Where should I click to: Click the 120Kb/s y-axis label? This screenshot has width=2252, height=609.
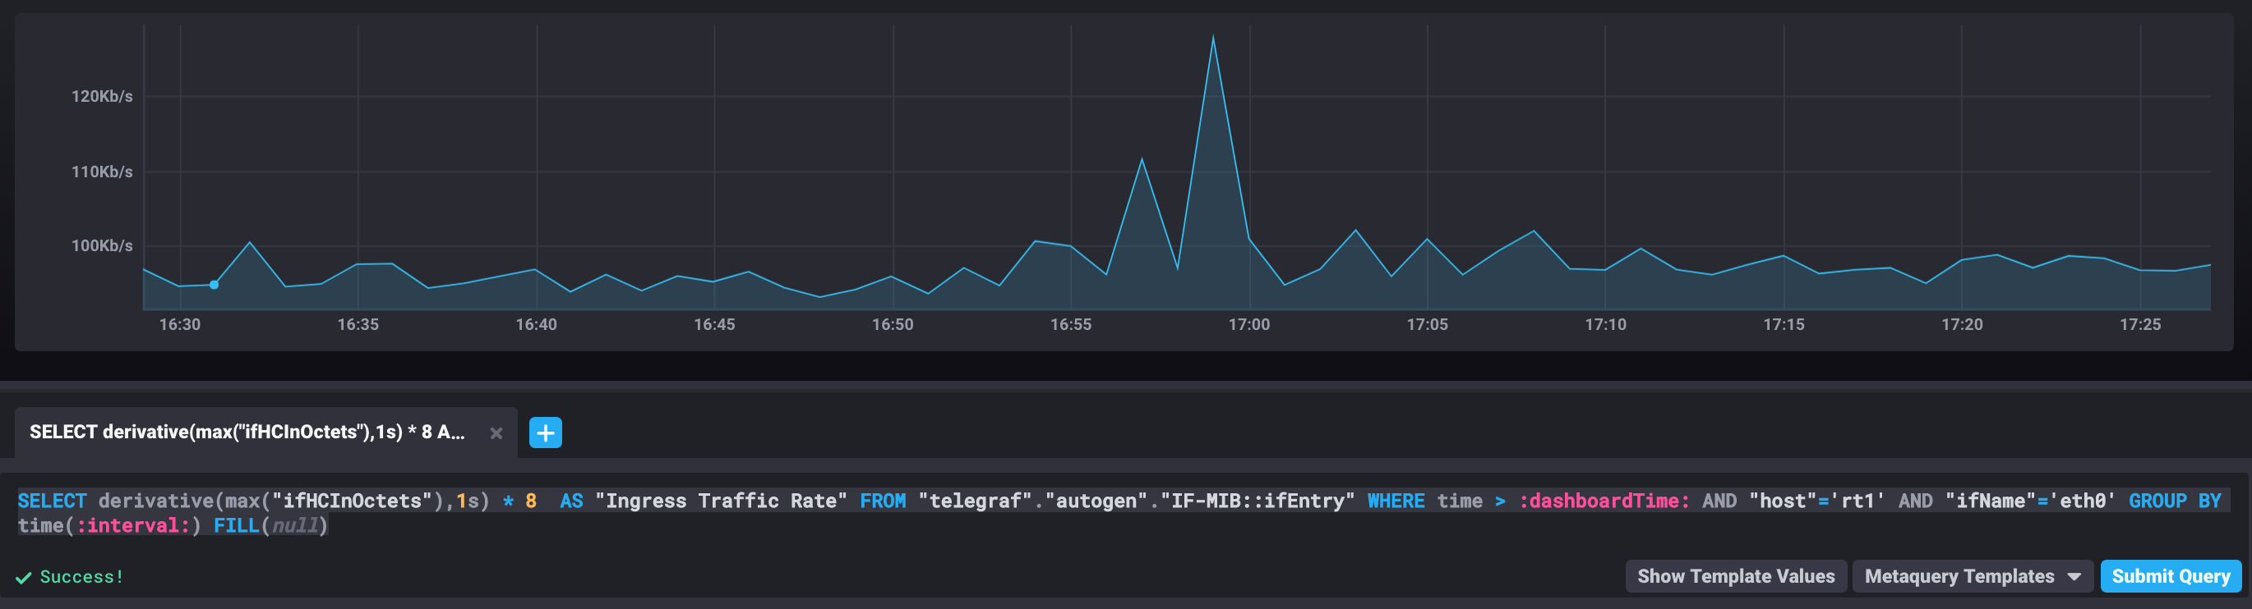tap(101, 96)
